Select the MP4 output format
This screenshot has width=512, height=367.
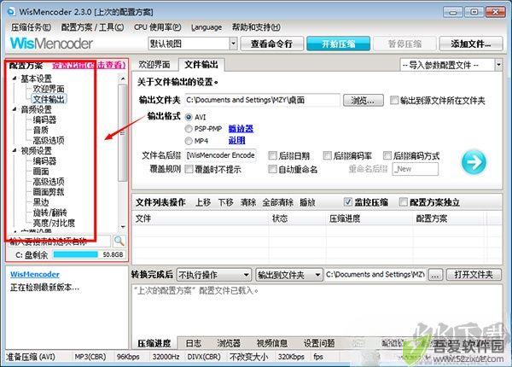(x=189, y=141)
